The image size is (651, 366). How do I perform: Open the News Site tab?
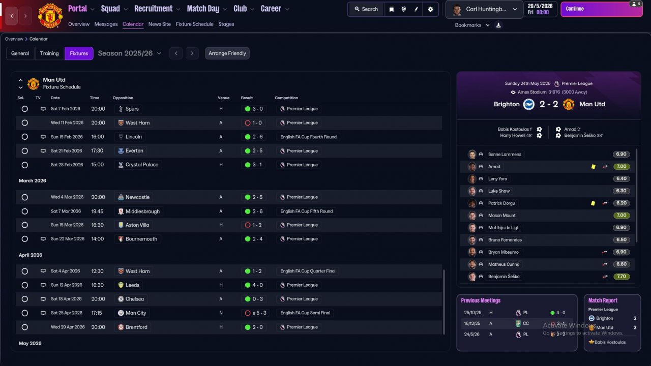click(160, 24)
